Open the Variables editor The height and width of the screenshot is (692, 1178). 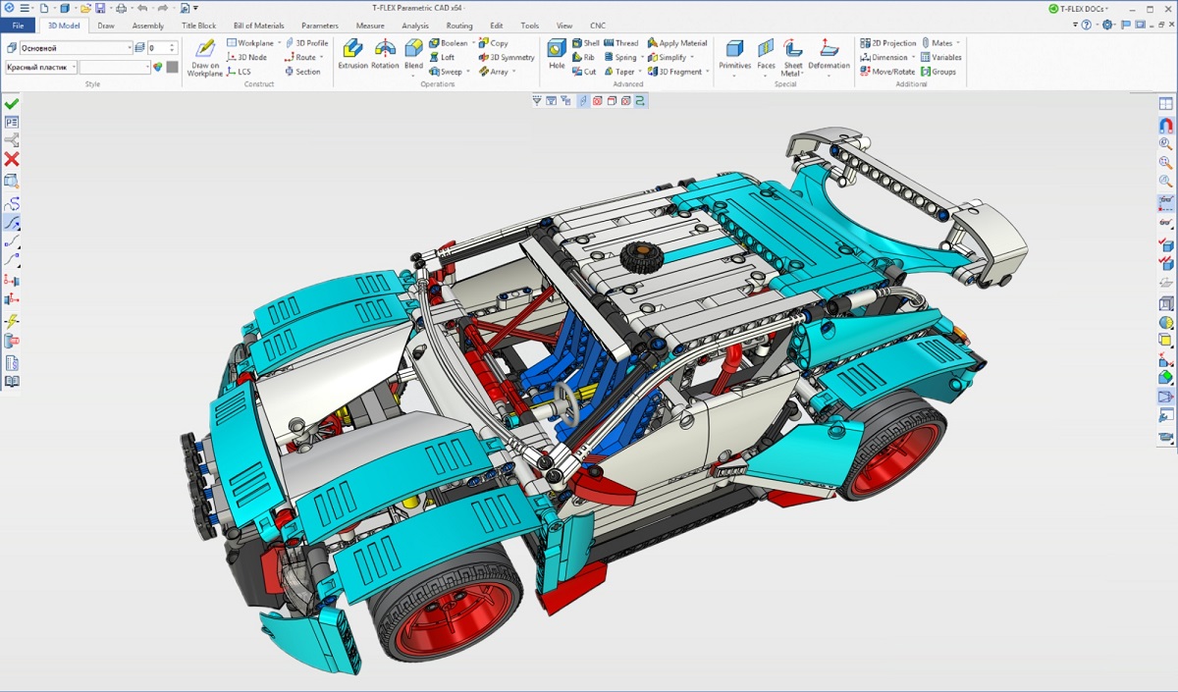tap(940, 57)
